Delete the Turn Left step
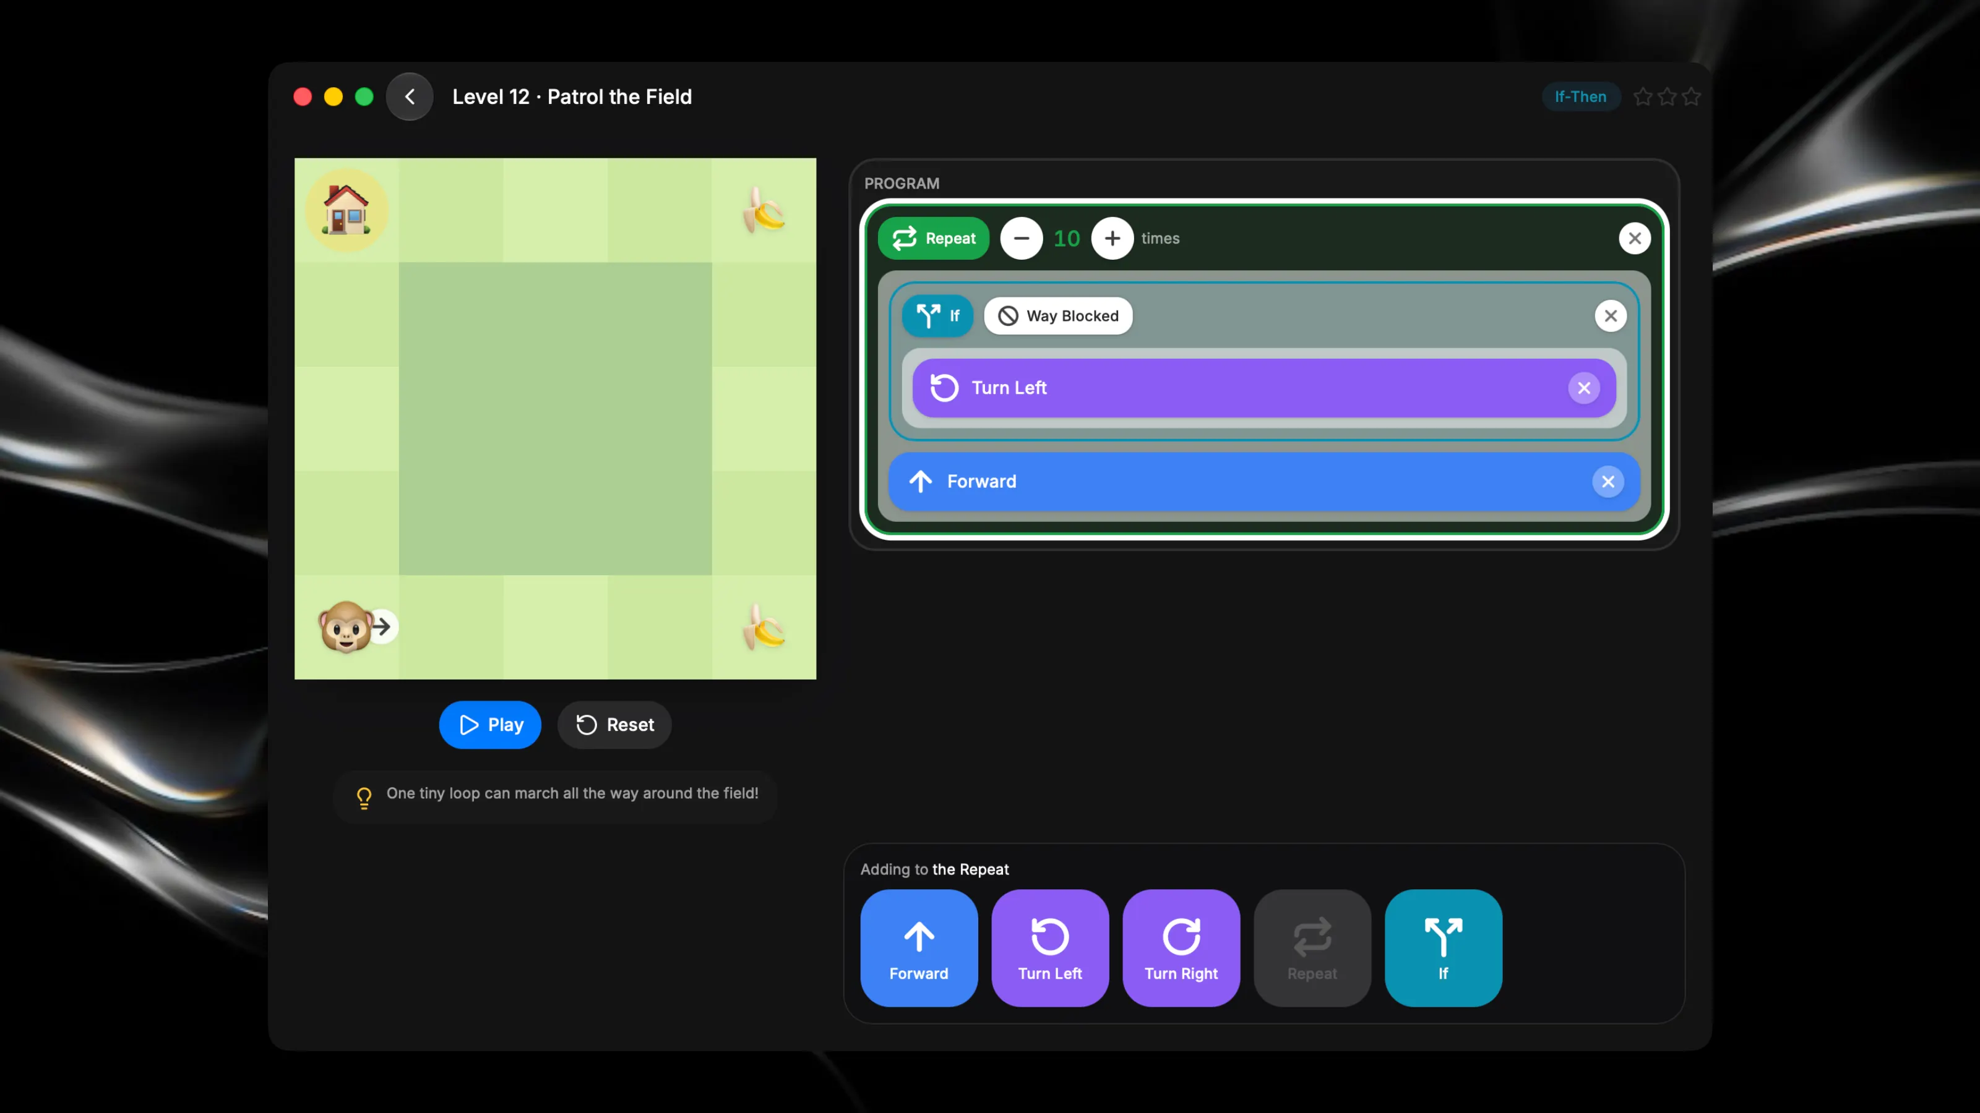1980x1113 pixels. (1584, 388)
